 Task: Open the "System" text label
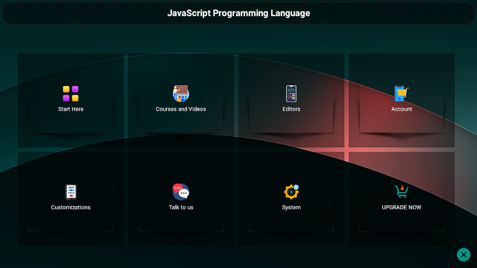click(291, 207)
